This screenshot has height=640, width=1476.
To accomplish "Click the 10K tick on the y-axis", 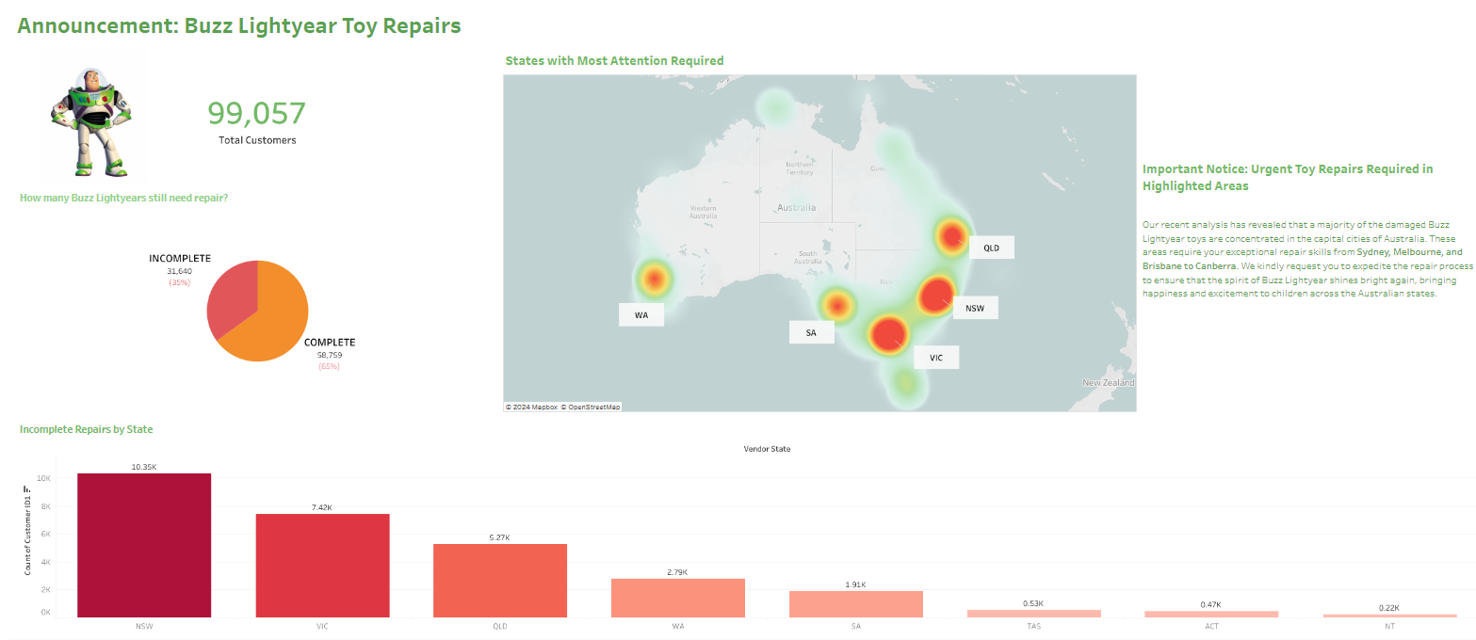I will pos(44,478).
